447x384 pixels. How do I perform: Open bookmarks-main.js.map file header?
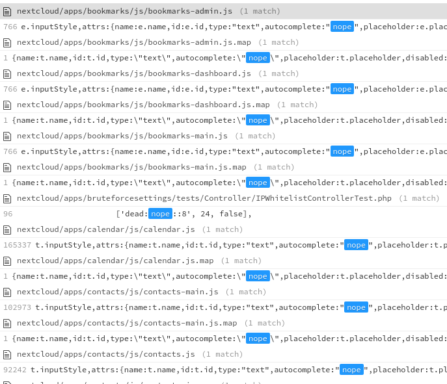(x=224, y=167)
